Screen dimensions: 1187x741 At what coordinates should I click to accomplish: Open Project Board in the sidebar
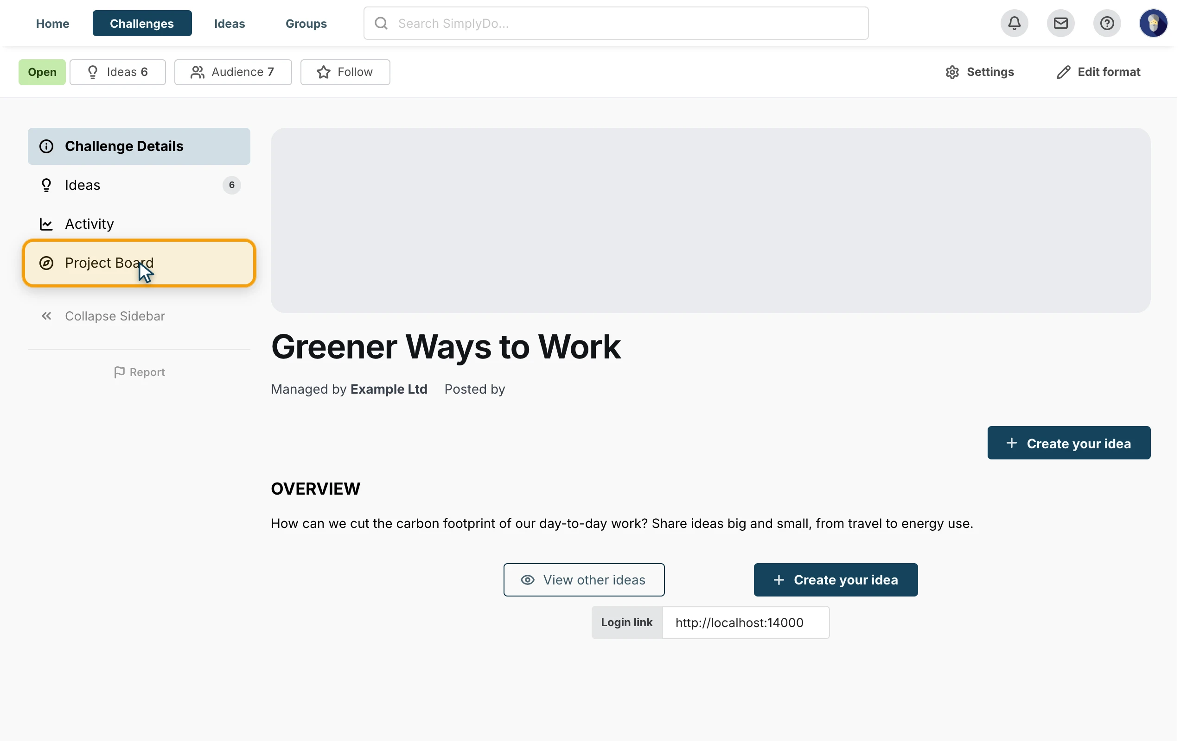coord(139,263)
